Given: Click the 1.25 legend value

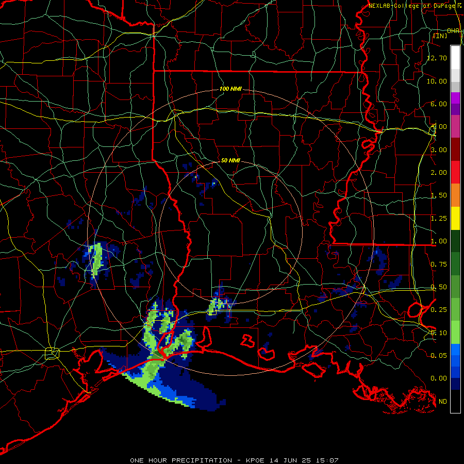Looking at the screenshot, I should (x=439, y=219).
